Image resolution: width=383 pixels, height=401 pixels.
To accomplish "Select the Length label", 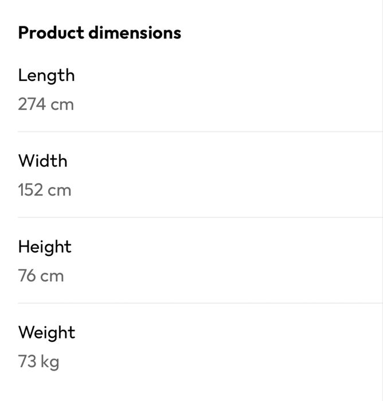I will pos(46,76).
